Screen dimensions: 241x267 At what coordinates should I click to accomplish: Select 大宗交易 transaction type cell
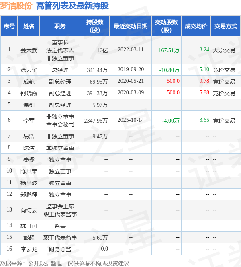point(224,50)
